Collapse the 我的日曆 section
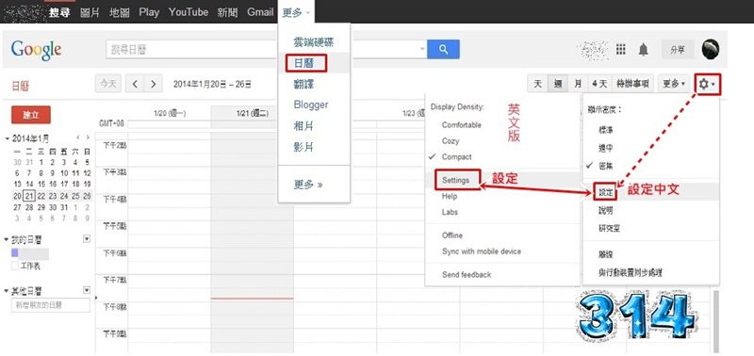The height and width of the screenshot is (356, 754). pos(6,239)
